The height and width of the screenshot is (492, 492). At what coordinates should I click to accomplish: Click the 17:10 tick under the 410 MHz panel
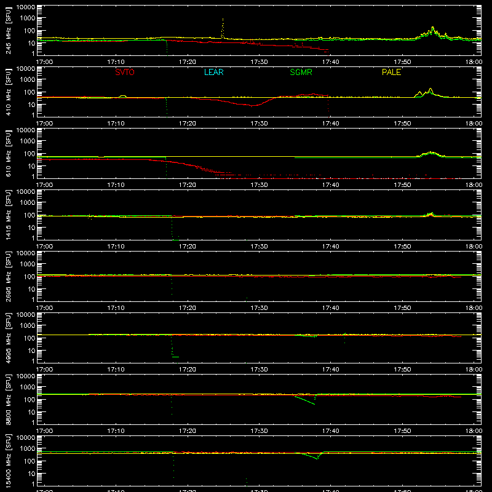[116, 124]
